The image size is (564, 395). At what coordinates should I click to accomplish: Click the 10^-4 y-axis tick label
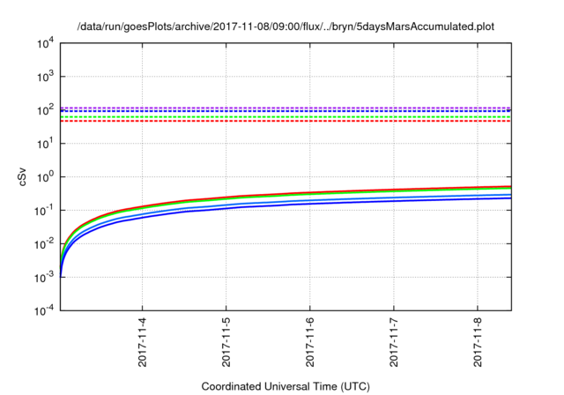pyautogui.click(x=44, y=310)
